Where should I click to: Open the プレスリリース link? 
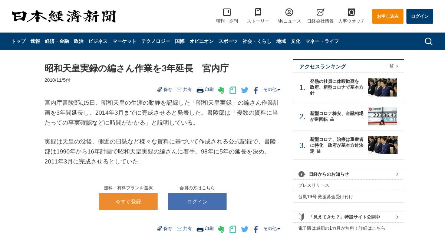(x=314, y=185)
